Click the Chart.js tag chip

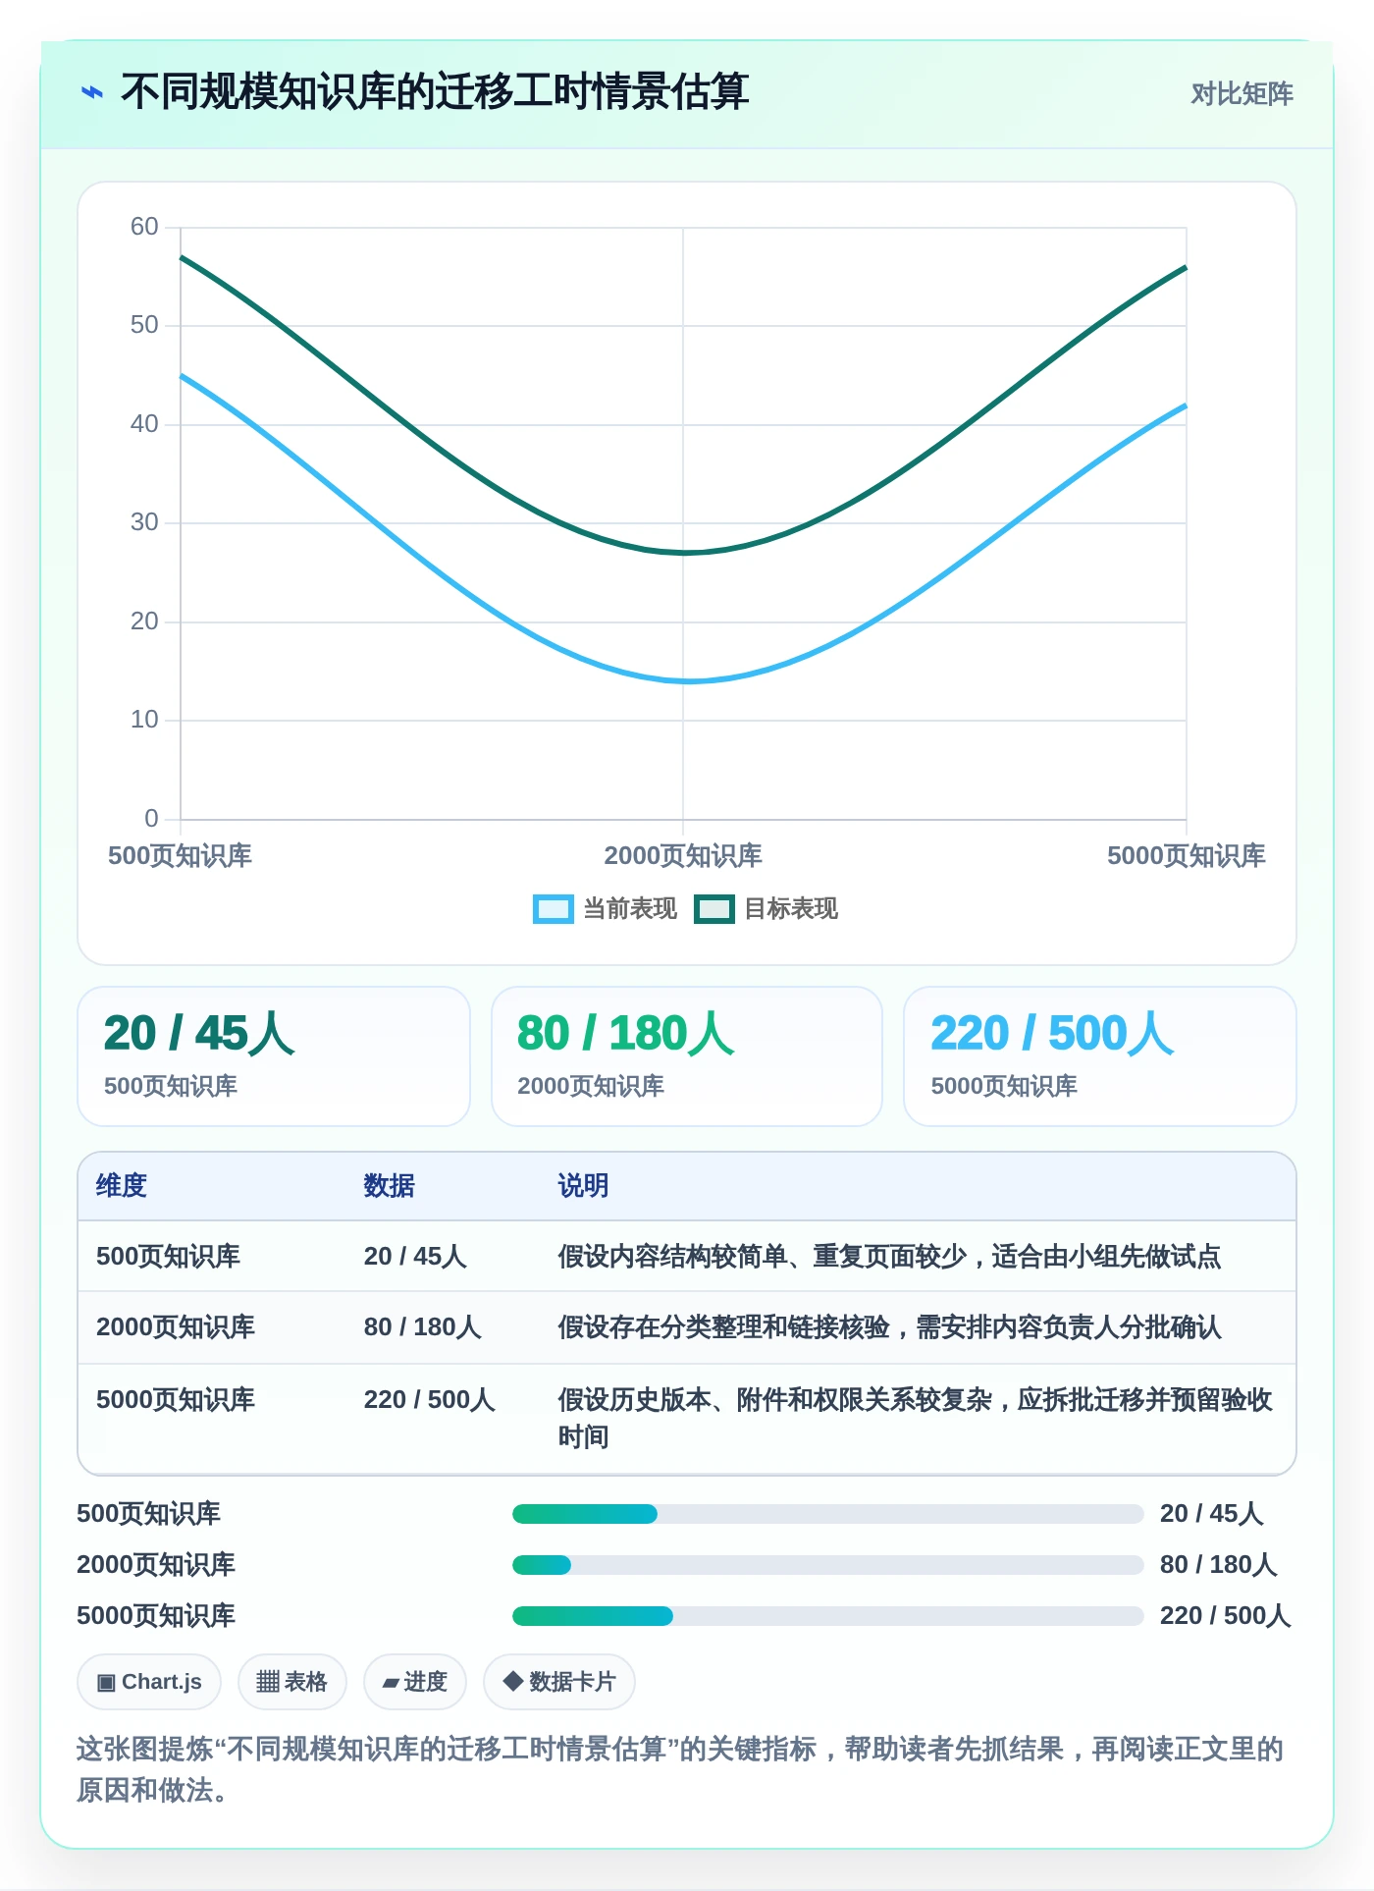149,1682
